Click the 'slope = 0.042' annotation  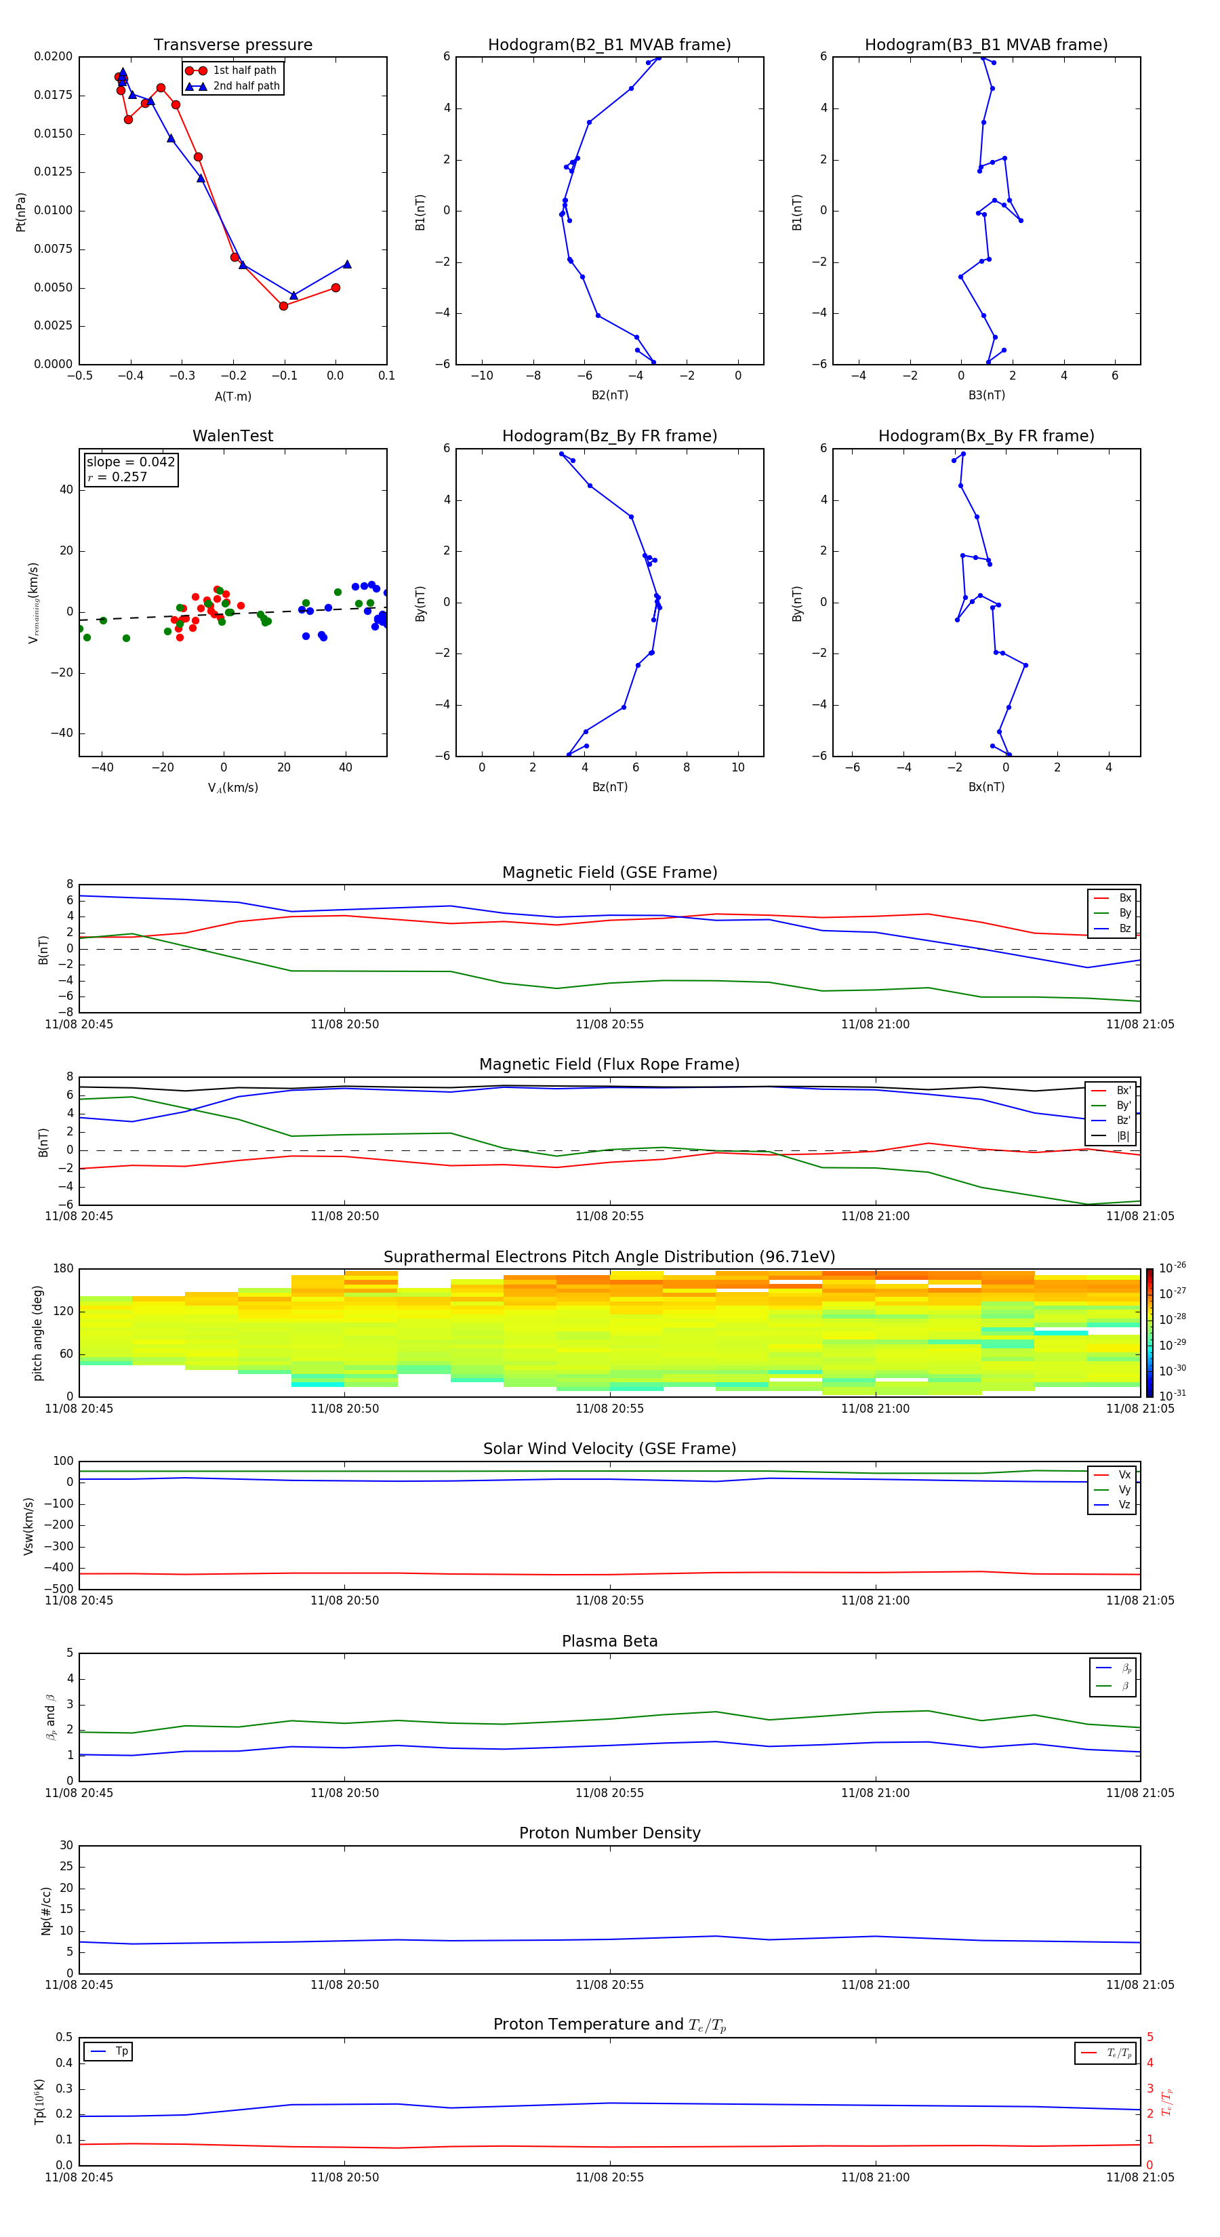point(130,462)
